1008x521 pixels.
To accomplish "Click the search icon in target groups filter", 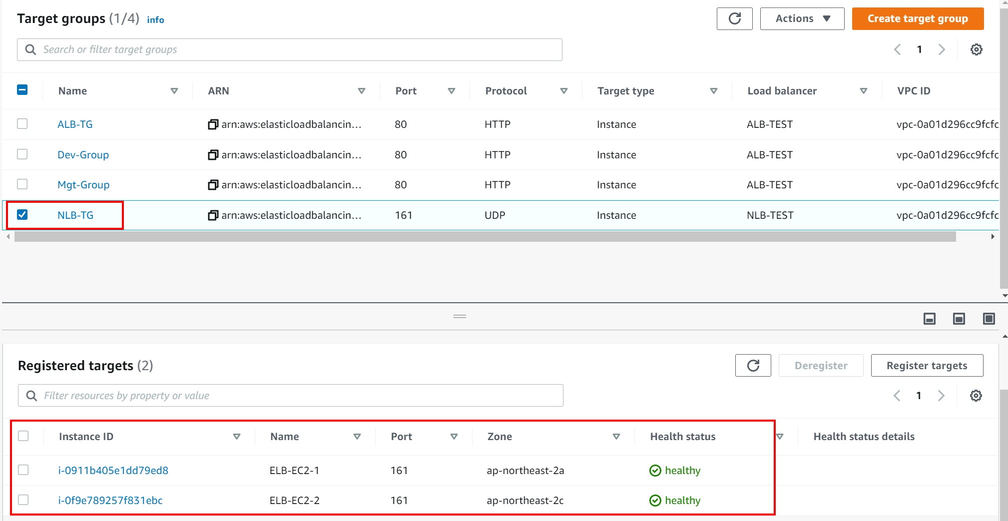I will click(30, 49).
